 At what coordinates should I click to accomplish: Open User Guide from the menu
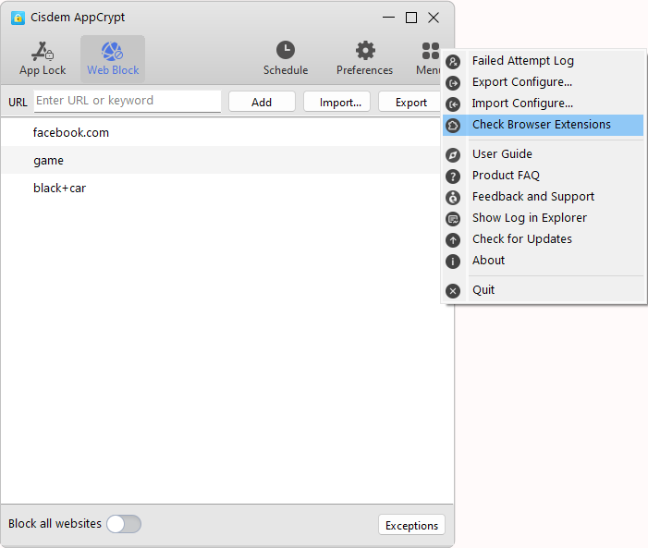pyautogui.click(x=543, y=154)
